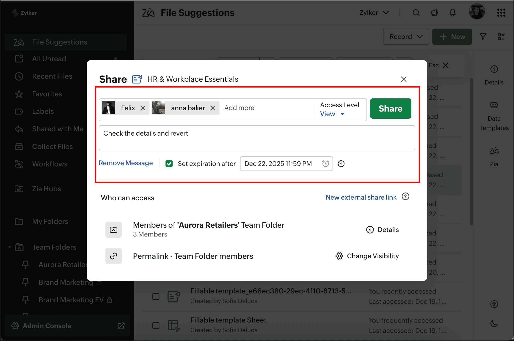Select the Fillable template_e66ec380 file checkbox
The image size is (514, 341).
click(x=156, y=296)
